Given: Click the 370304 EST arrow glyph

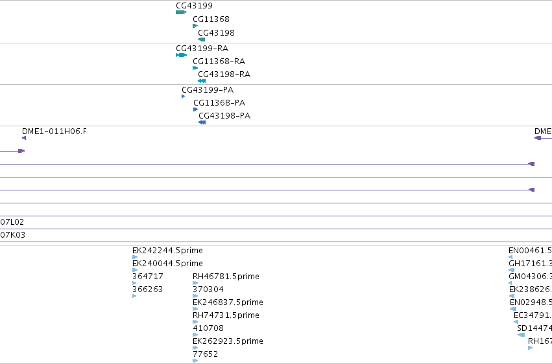Looking at the screenshot, I should pos(195,296).
